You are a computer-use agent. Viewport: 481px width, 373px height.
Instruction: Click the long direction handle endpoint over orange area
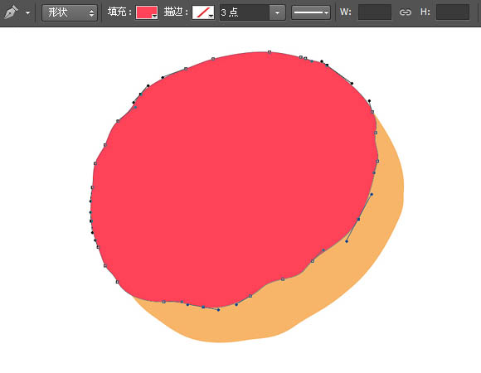[x=347, y=241]
